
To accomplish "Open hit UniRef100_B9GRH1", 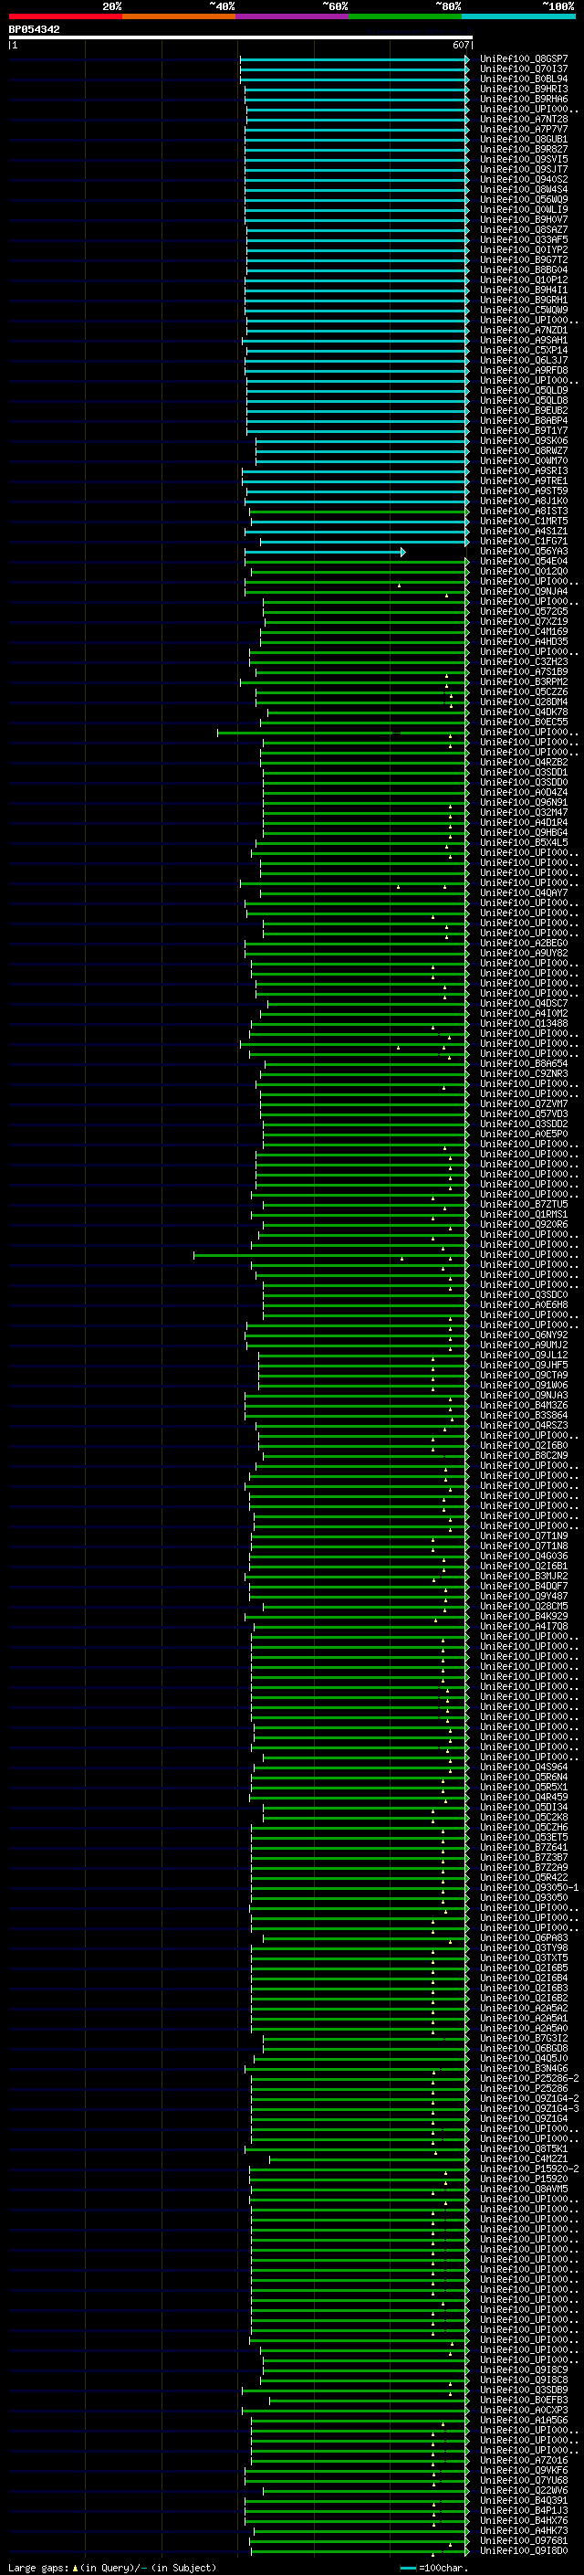I will pyautogui.click(x=523, y=300).
